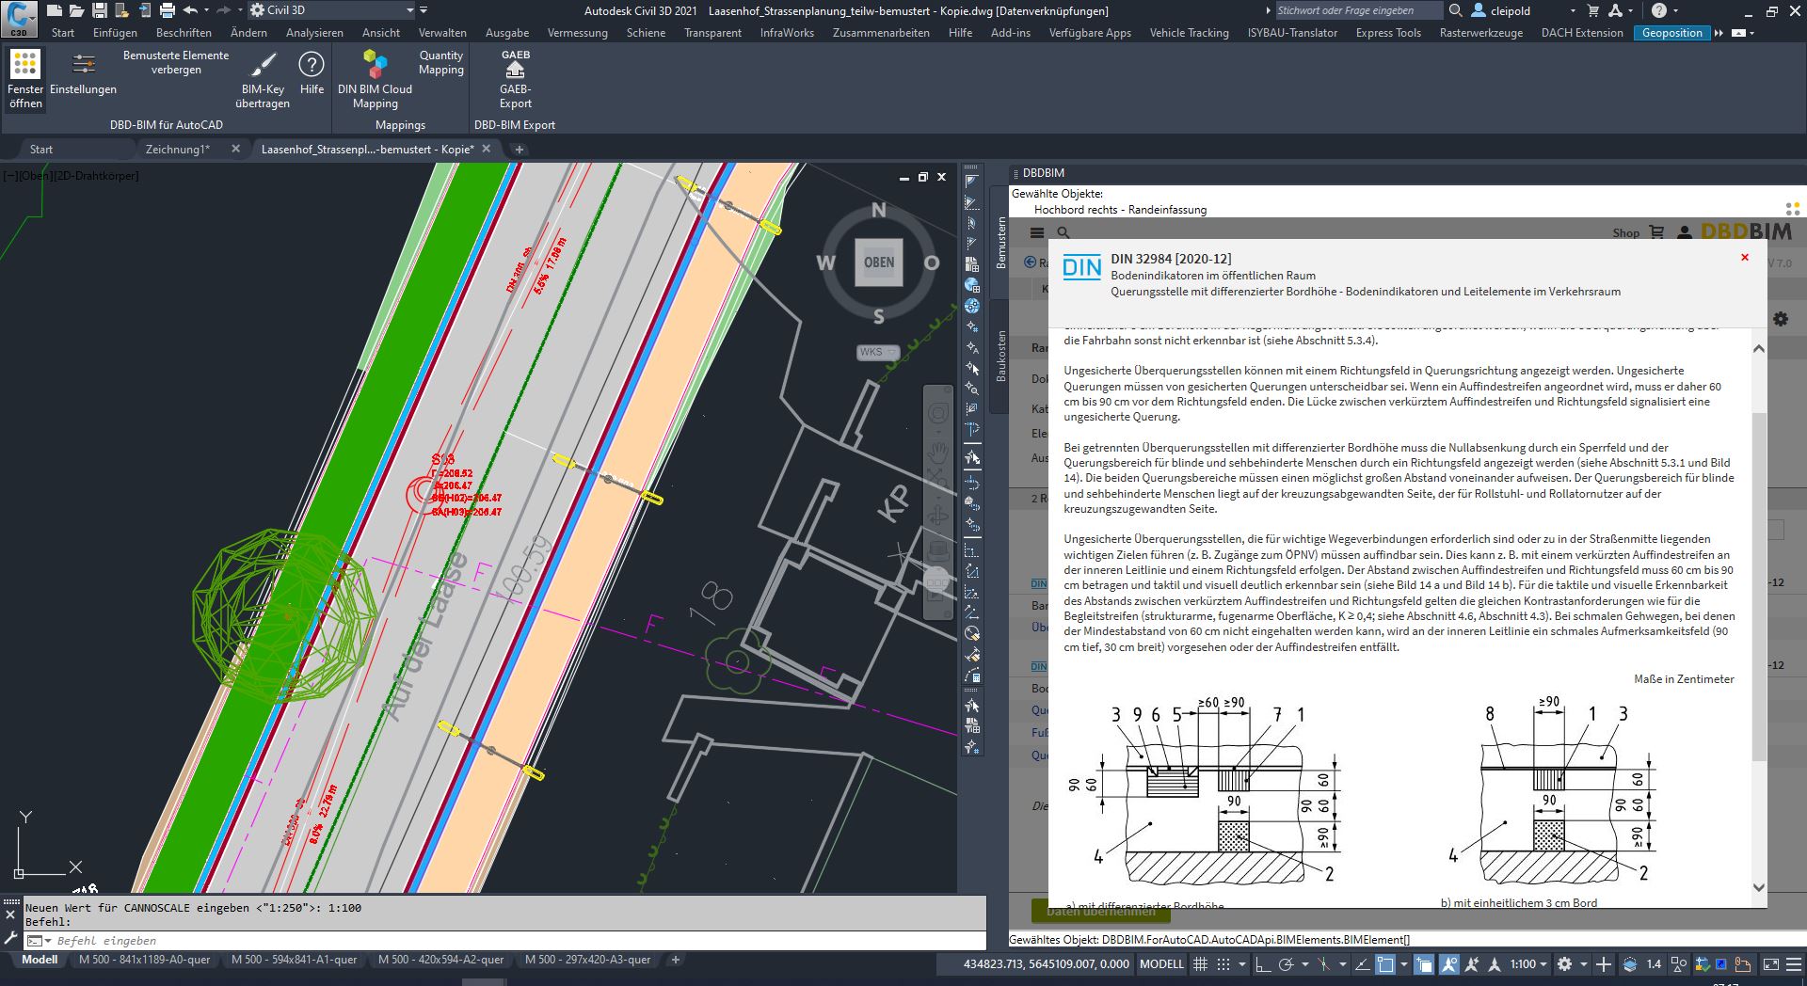Switch to layout tab M 500 - 594x841-A1-quer
The height and width of the screenshot is (986, 1807).
(296, 961)
